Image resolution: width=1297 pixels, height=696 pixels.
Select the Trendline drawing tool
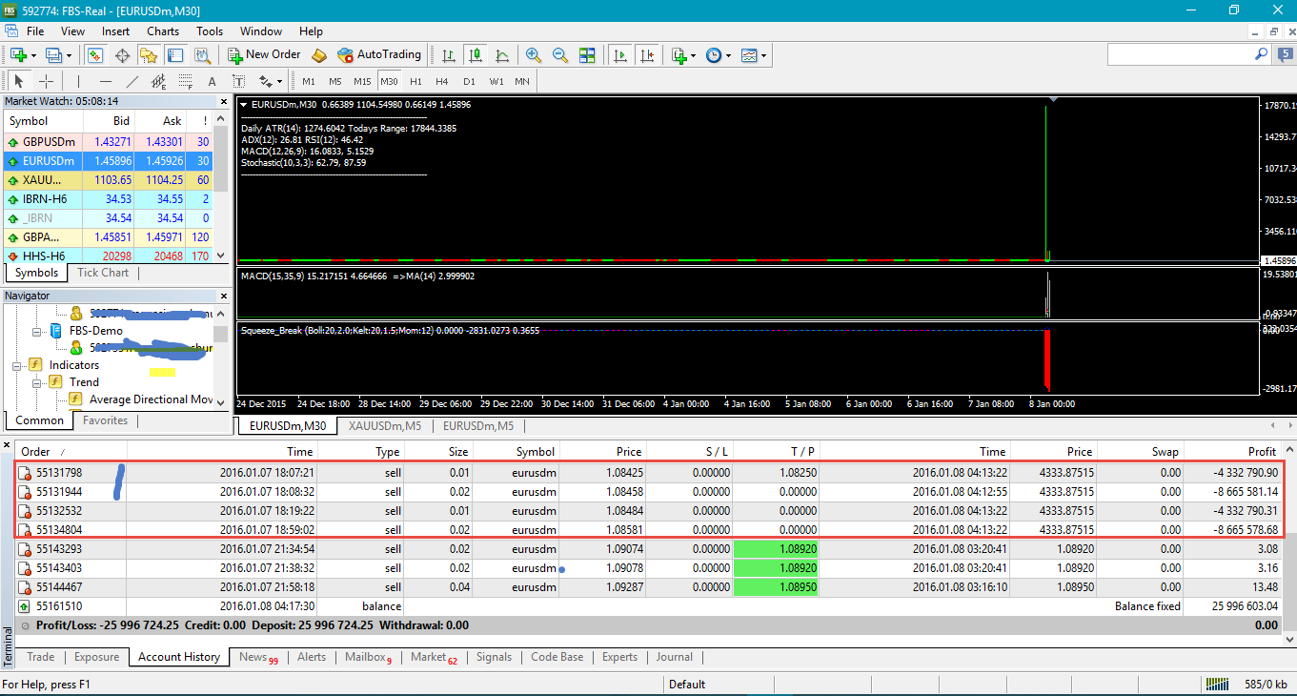[132, 81]
